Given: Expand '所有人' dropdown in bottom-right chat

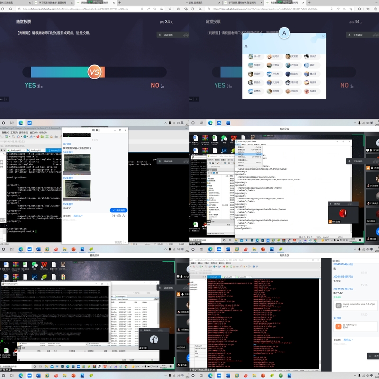Looking at the screenshot, I should point(348,340).
